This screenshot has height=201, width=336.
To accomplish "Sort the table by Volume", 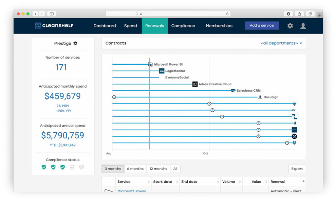I will [x=231, y=182].
